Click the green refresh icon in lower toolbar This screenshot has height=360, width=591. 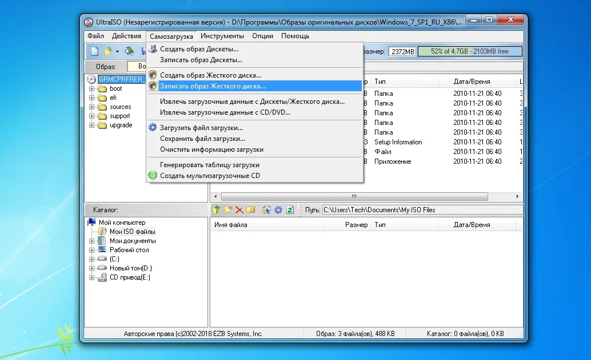(x=290, y=210)
